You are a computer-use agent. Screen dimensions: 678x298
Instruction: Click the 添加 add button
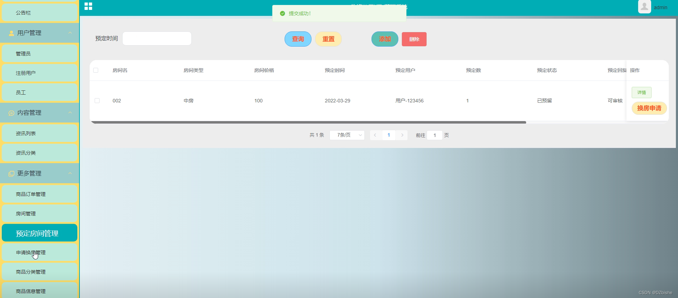coord(385,39)
